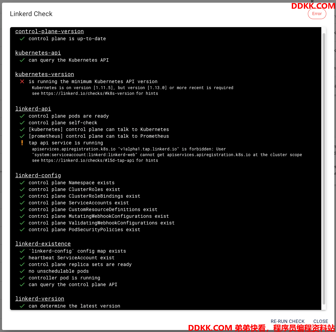Click the checkmark beside ClusterRoleBindings exist
Image resolution: width=336 pixels, height=332 pixels.
(22, 196)
